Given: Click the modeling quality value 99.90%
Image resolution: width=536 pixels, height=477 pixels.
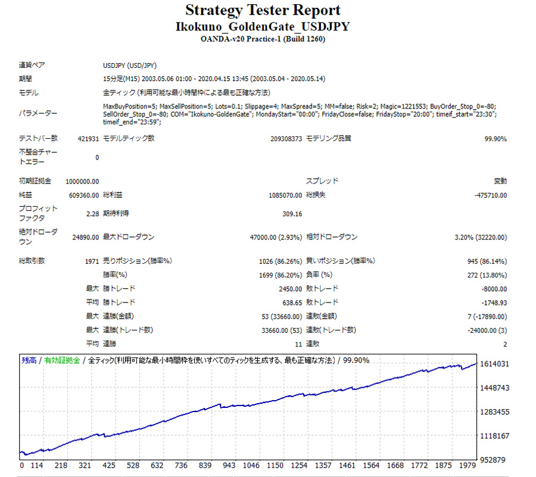Looking at the screenshot, I should [x=496, y=139].
